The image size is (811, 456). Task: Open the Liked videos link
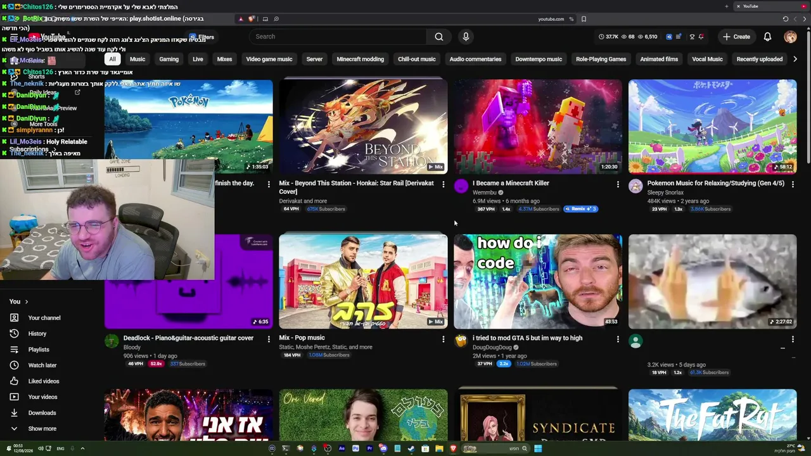[44, 381]
